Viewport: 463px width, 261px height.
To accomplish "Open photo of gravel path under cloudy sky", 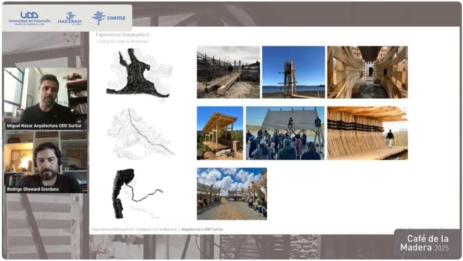I will pos(231,194).
